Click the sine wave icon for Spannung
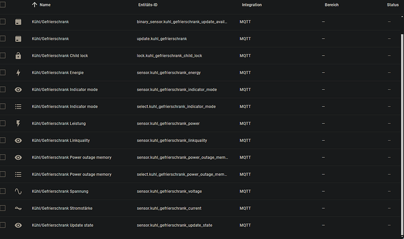This screenshot has height=239, width=404. pyautogui.click(x=18, y=192)
